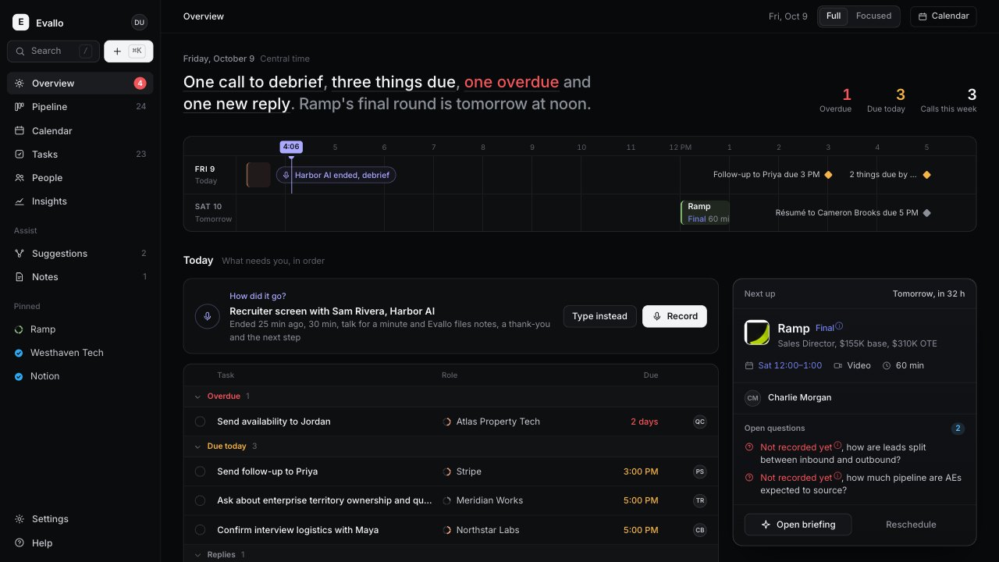Open Settings
The image size is (999, 562).
pos(80,519)
